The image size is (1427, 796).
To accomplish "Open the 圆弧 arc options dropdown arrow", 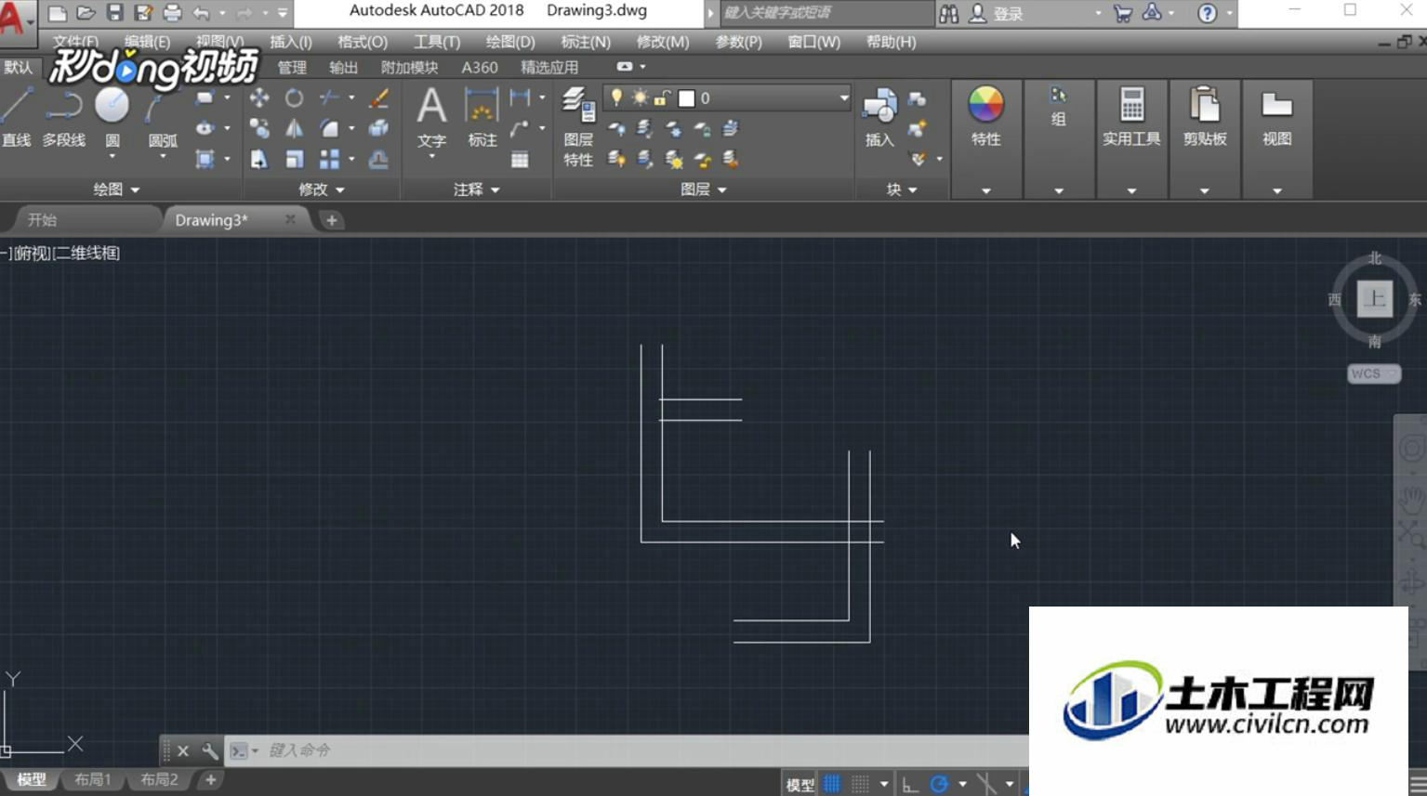I will [x=163, y=157].
